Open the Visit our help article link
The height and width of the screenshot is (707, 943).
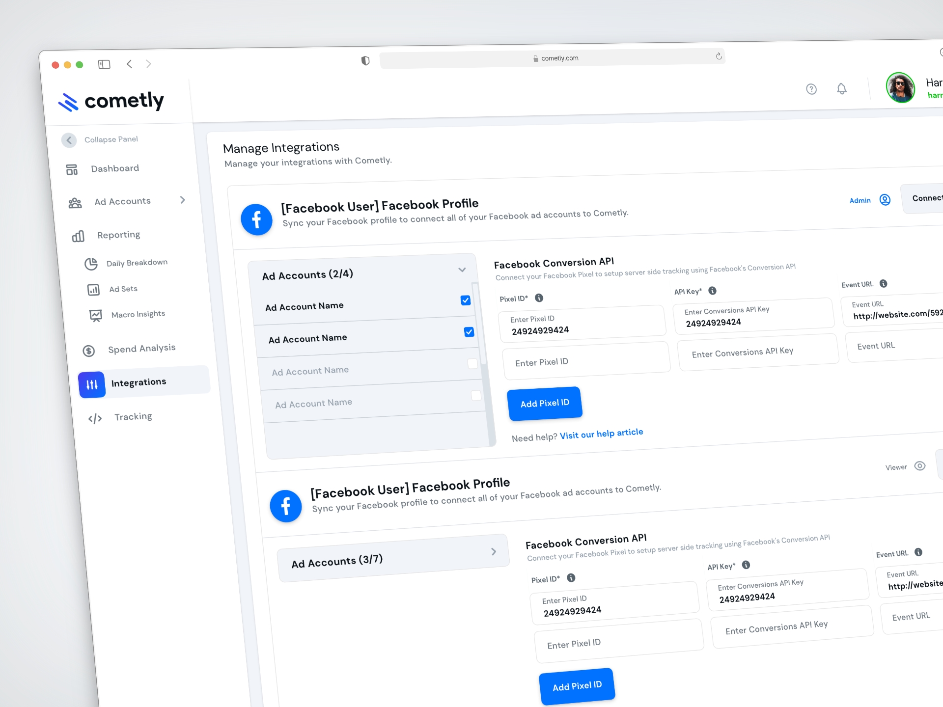601,433
